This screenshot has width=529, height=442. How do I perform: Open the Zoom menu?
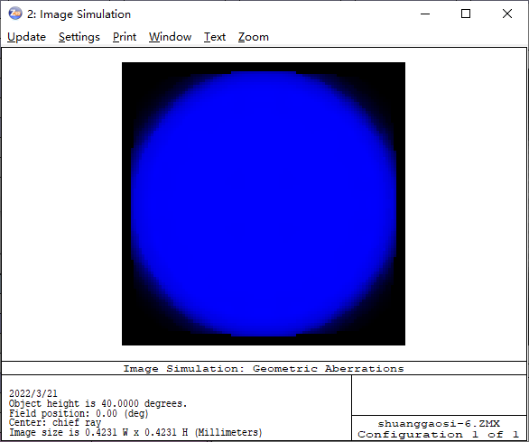(x=254, y=37)
